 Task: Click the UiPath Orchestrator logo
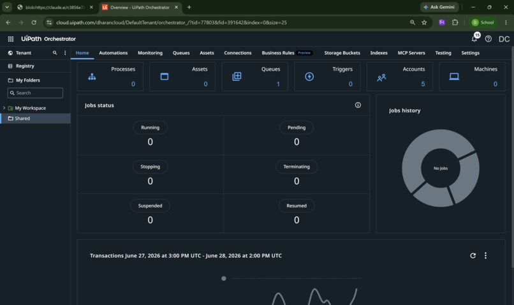[x=48, y=39]
